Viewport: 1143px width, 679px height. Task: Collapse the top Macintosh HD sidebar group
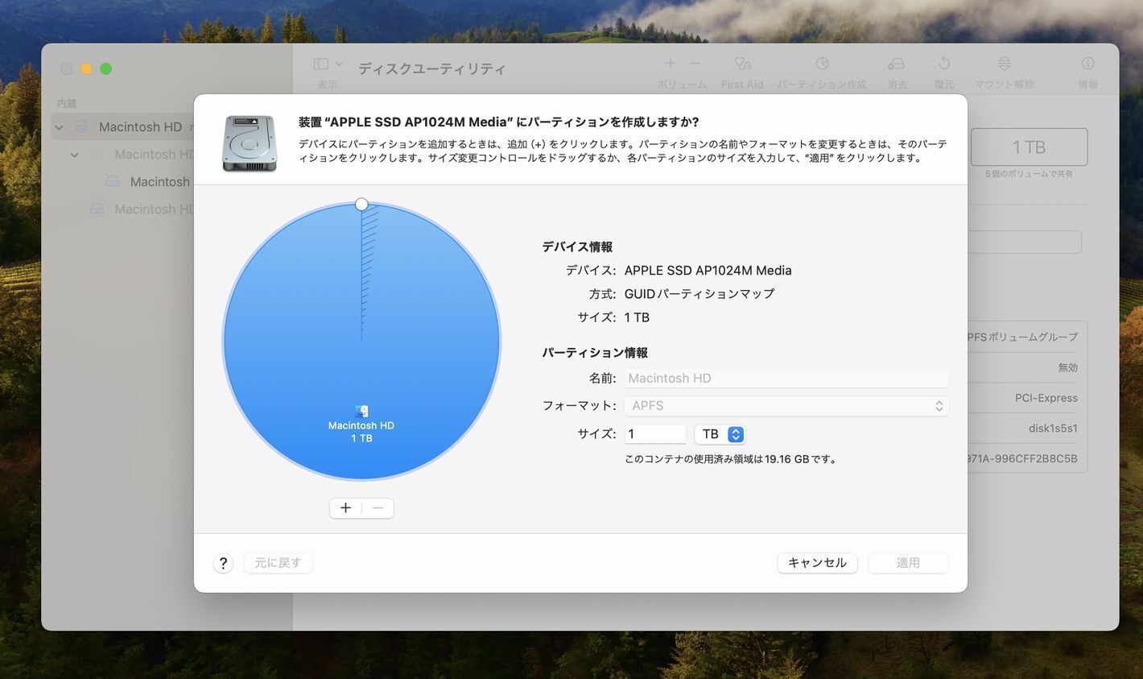59,127
